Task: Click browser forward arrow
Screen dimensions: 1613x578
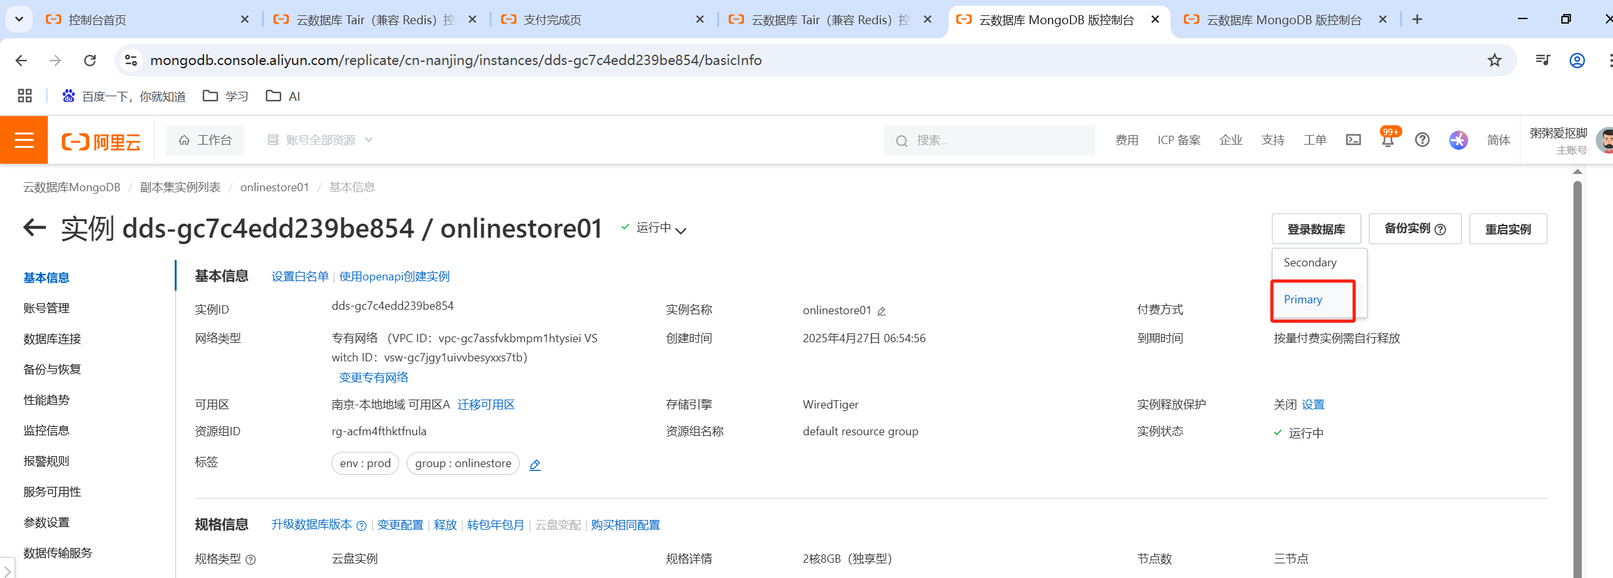Action: click(x=55, y=60)
